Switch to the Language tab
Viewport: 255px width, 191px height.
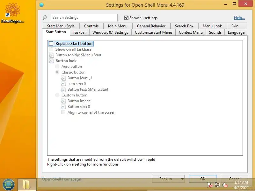(236, 32)
